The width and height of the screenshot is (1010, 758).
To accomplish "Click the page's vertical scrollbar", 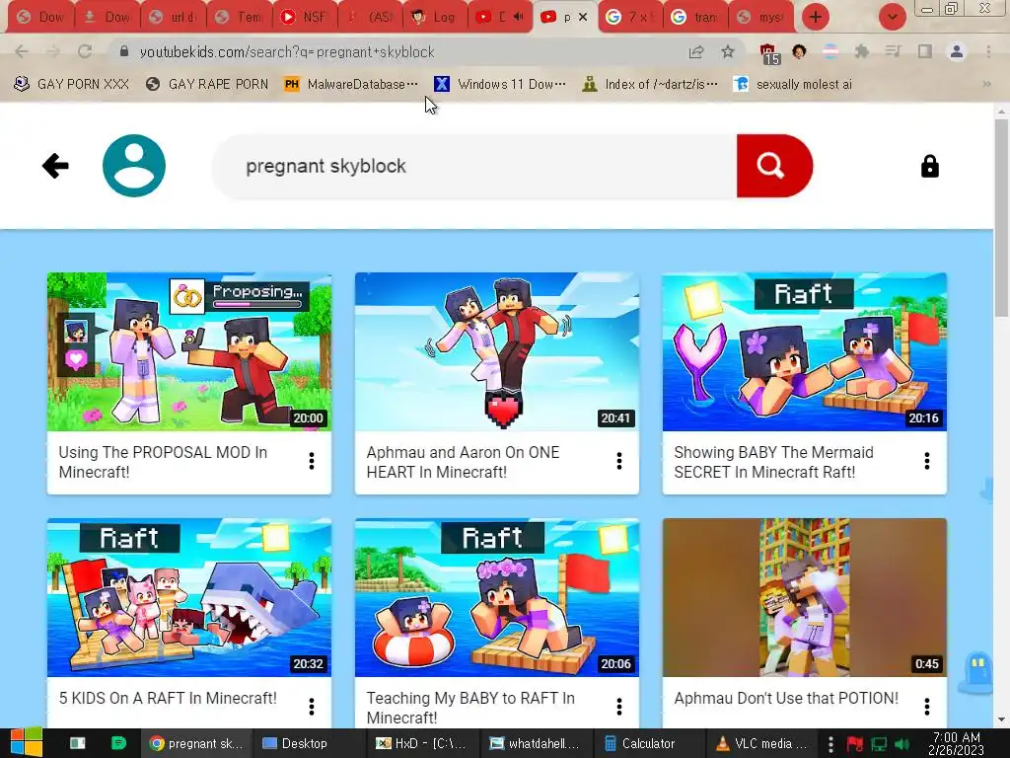I will coord(1001,218).
